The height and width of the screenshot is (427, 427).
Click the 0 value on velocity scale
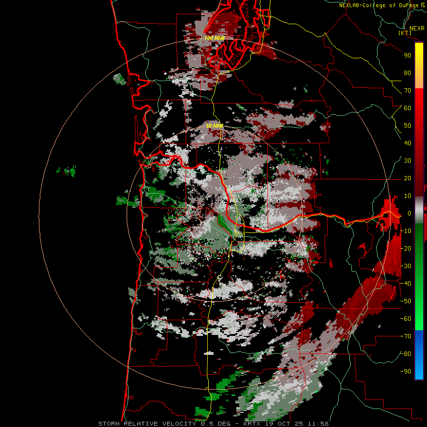[409, 213]
